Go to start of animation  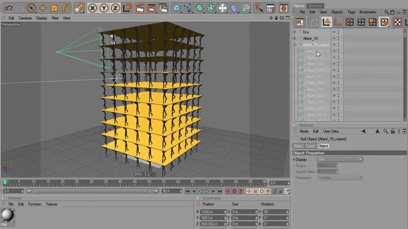[187, 191]
